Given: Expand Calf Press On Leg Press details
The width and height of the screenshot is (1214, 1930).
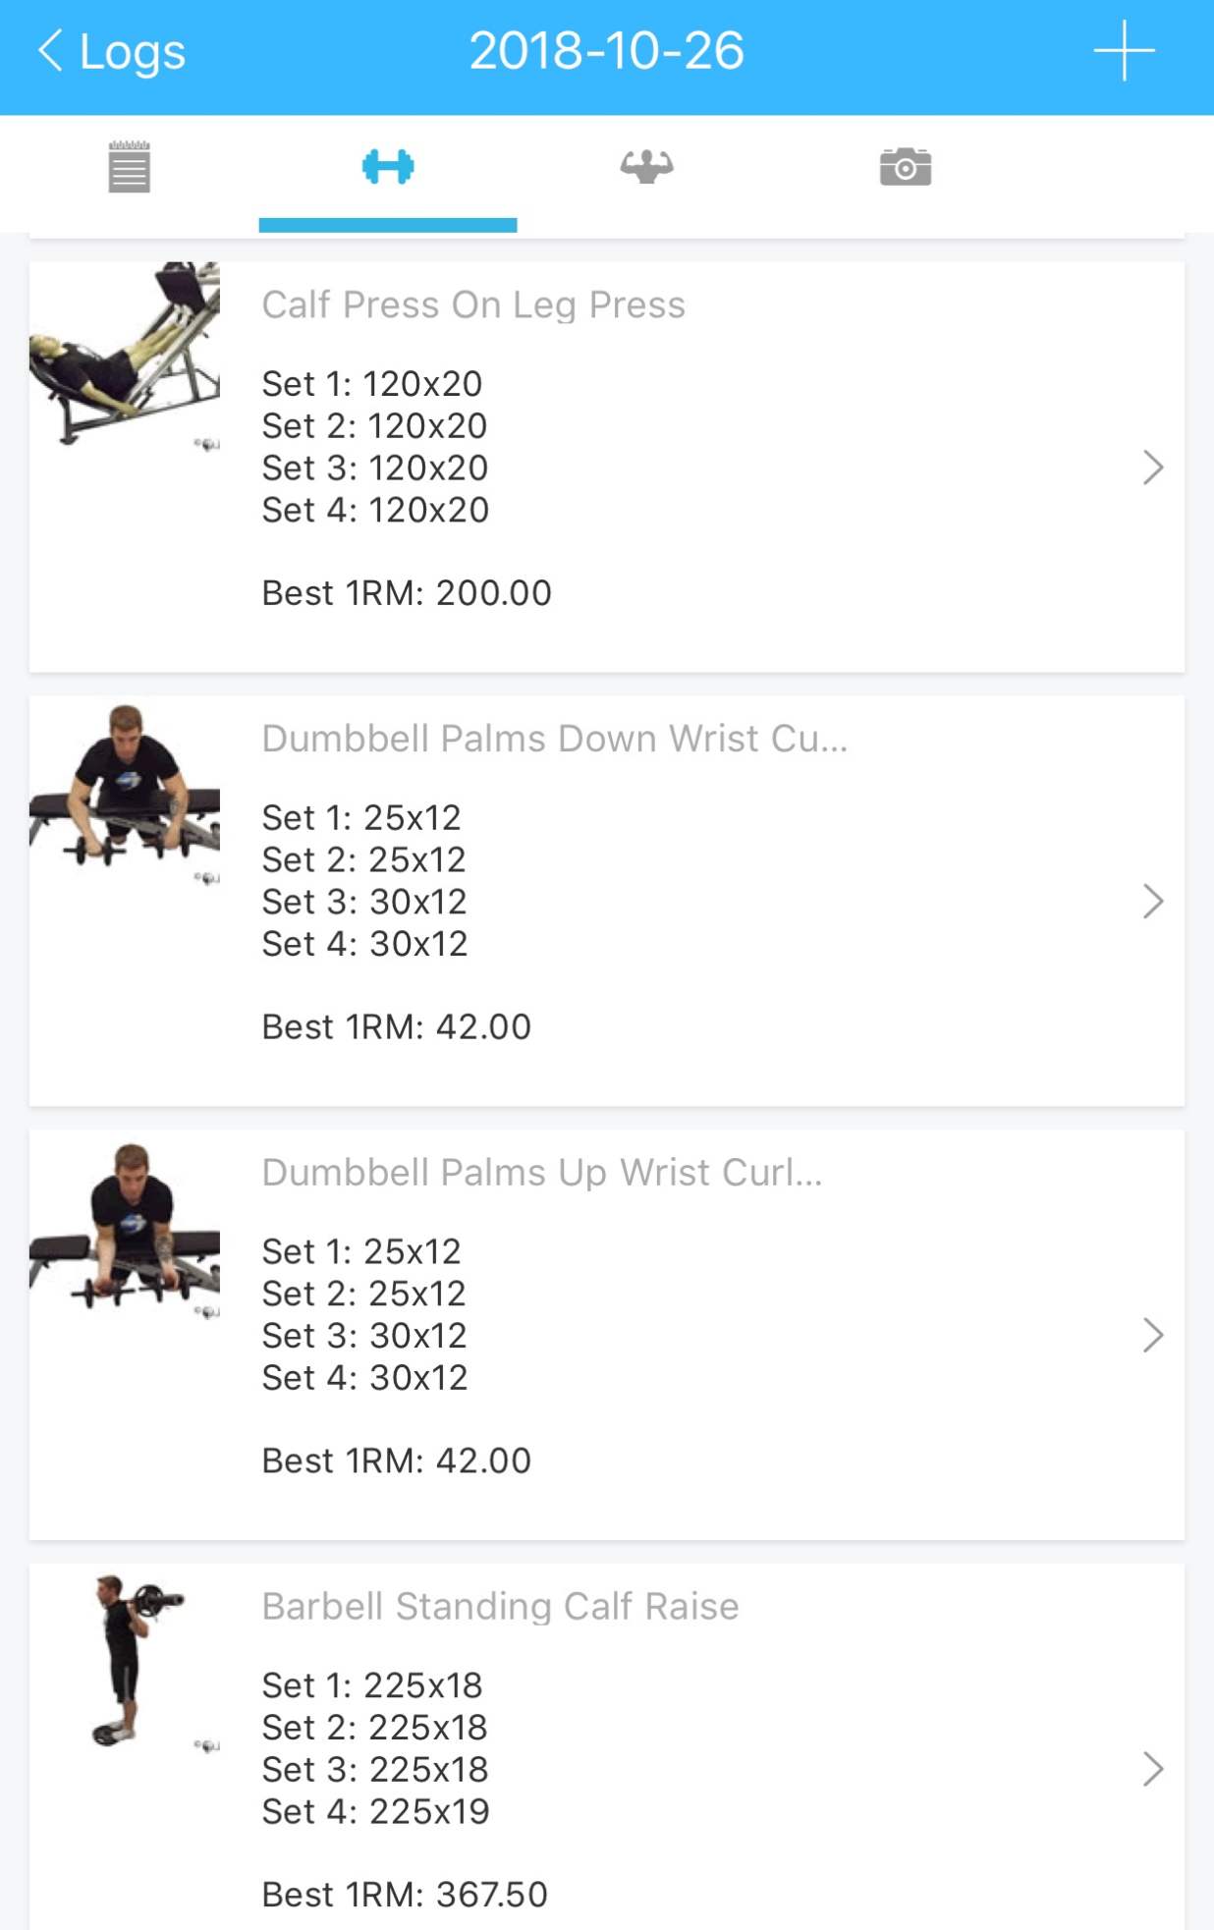Looking at the screenshot, I should pyautogui.click(x=1153, y=468).
